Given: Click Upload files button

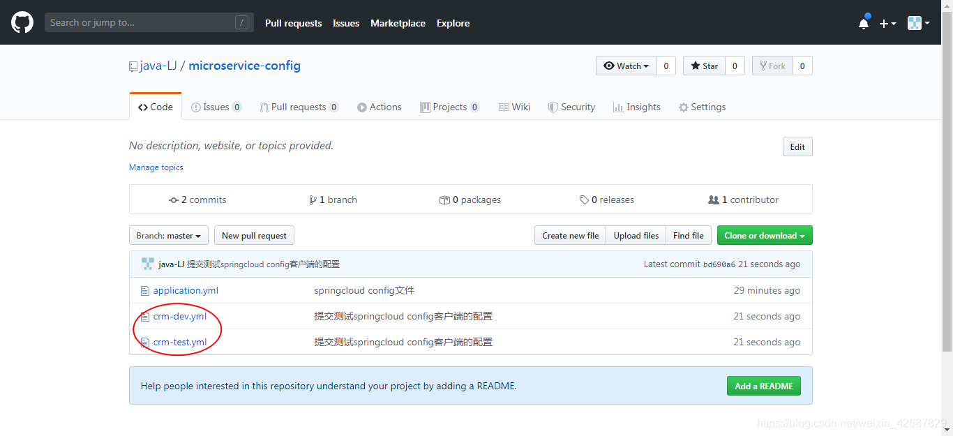Looking at the screenshot, I should click(x=636, y=236).
